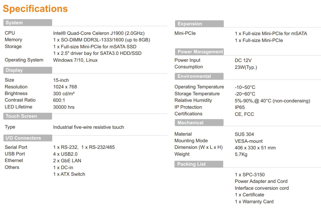Image resolution: width=321 pixels, height=209 pixels.
Task: Click the Contrast Ratio label
Action: click(x=20, y=100)
